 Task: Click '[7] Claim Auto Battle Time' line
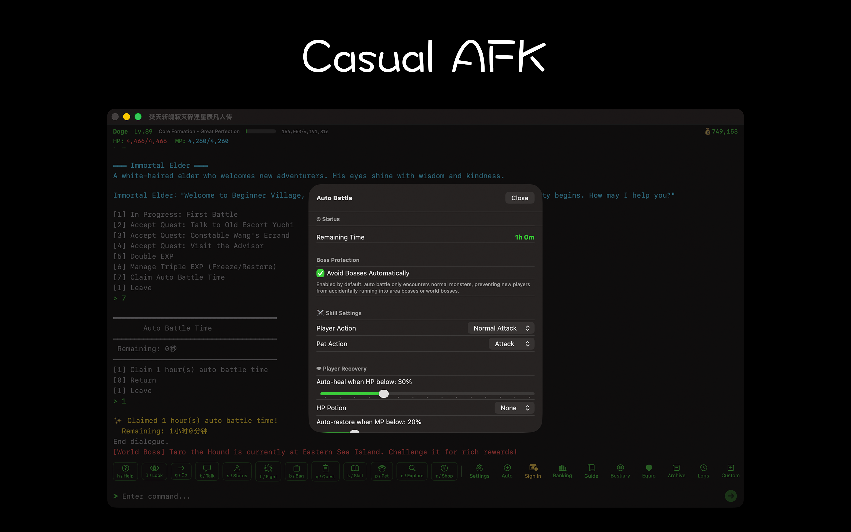pos(169,277)
